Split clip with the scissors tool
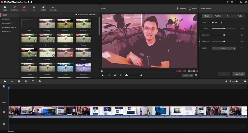 click(26, 81)
